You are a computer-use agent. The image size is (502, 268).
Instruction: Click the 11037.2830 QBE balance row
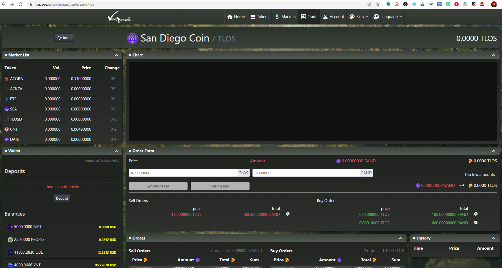point(62,252)
